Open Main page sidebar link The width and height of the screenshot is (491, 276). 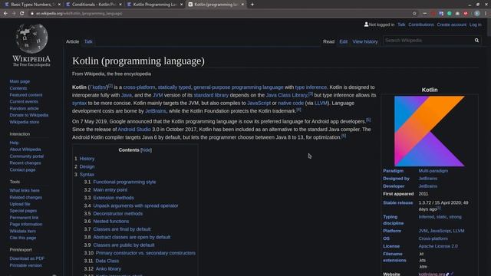click(20, 81)
